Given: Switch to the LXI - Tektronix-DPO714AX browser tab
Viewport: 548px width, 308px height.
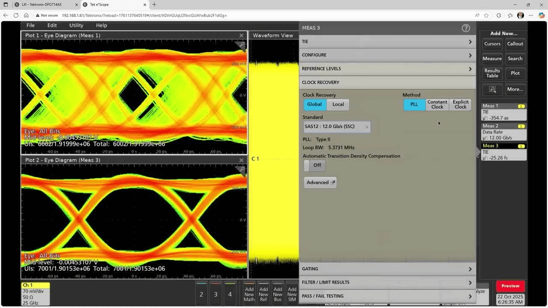Looking at the screenshot, I should pos(41,5).
